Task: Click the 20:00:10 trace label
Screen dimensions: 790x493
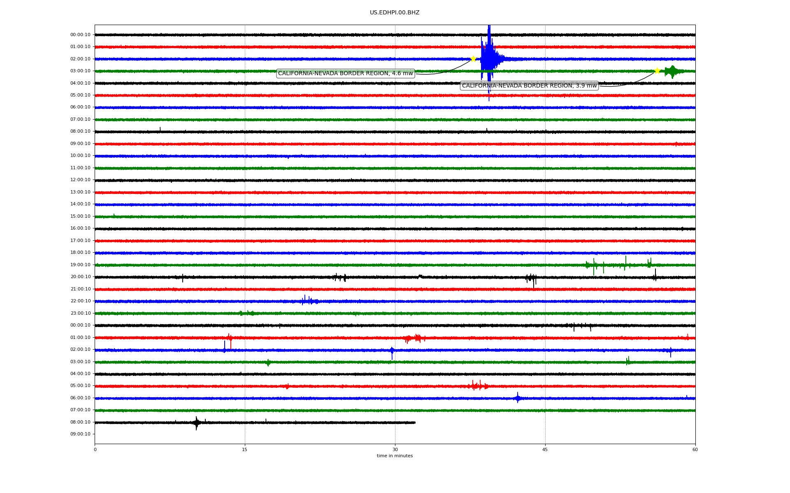Action: (x=80, y=277)
